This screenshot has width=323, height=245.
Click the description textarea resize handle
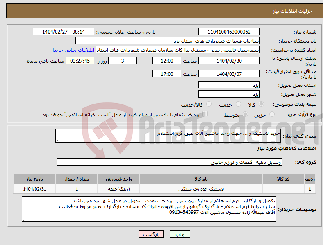pyautogui.click(x=57, y=141)
